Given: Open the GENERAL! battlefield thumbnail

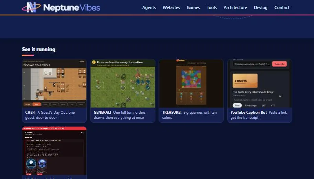Looking at the screenshot, I should (123, 83).
